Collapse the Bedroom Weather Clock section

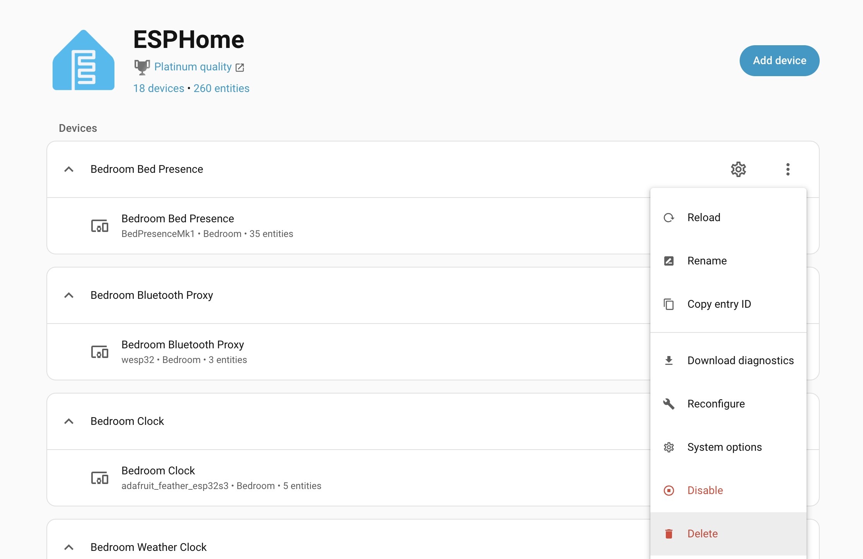pyautogui.click(x=69, y=547)
